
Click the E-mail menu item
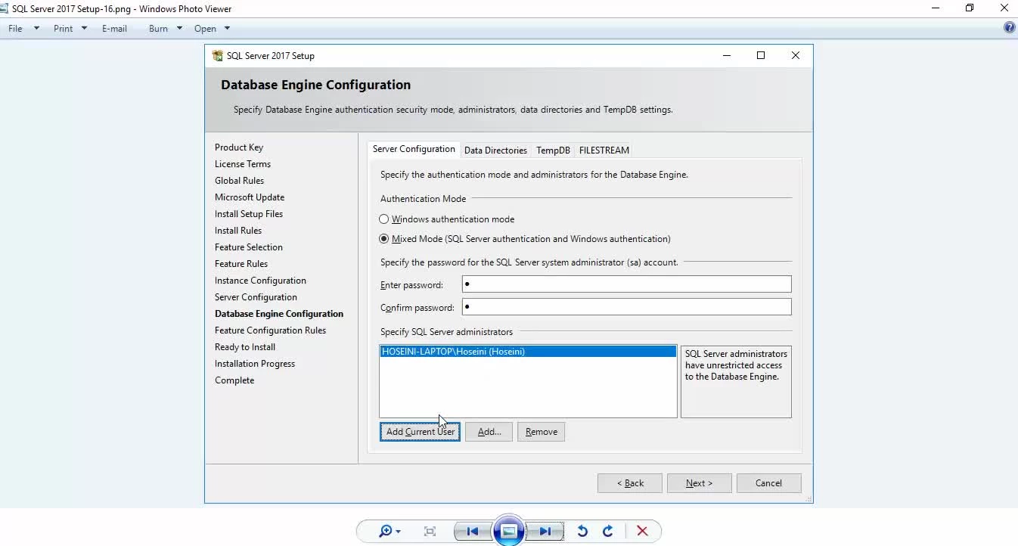pyautogui.click(x=114, y=28)
